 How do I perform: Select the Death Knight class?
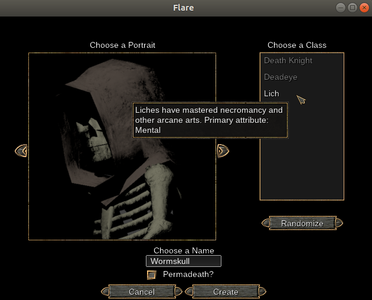pyautogui.click(x=288, y=61)
